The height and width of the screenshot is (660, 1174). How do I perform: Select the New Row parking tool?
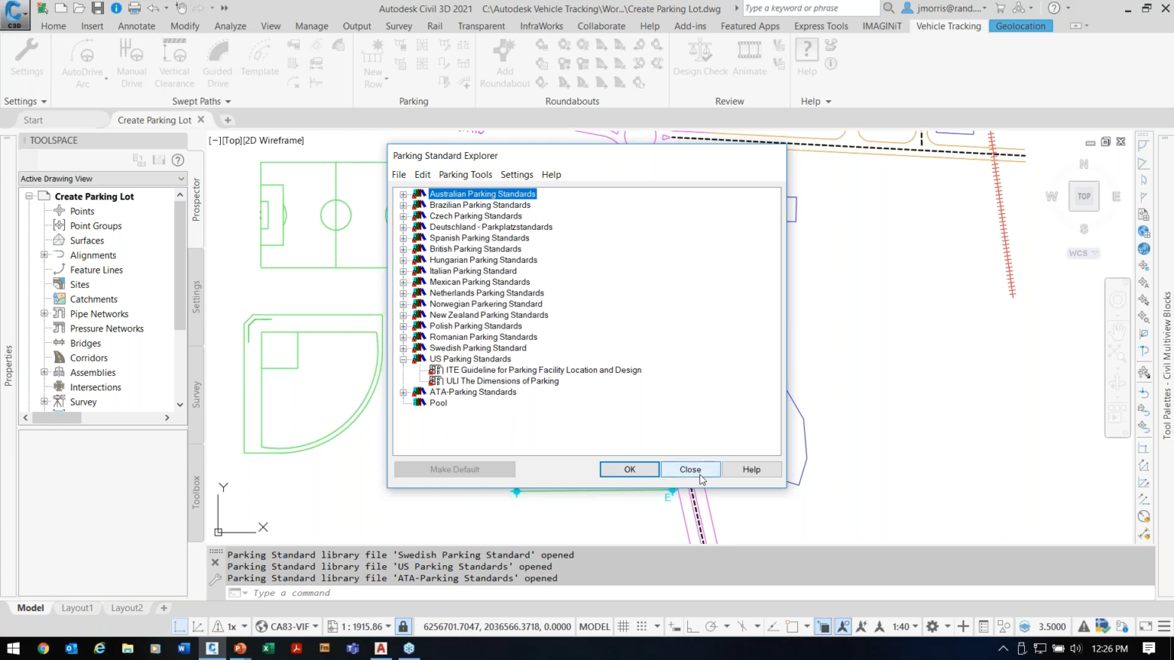point(373,64)
